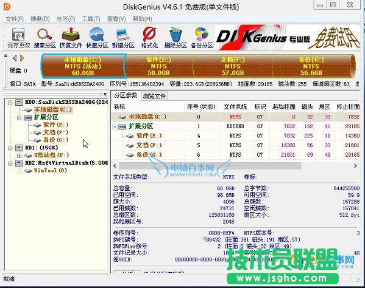The image size is (365, 288).
Task: Open the 查看(V) menu
Action: click(x=116, y=19)
